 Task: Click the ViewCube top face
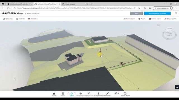tap(169, 28)
